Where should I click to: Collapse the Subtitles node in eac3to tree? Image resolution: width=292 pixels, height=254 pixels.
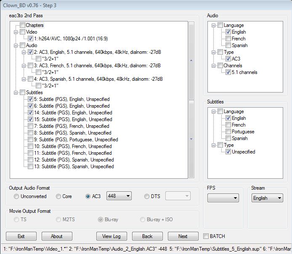point(16,93)
